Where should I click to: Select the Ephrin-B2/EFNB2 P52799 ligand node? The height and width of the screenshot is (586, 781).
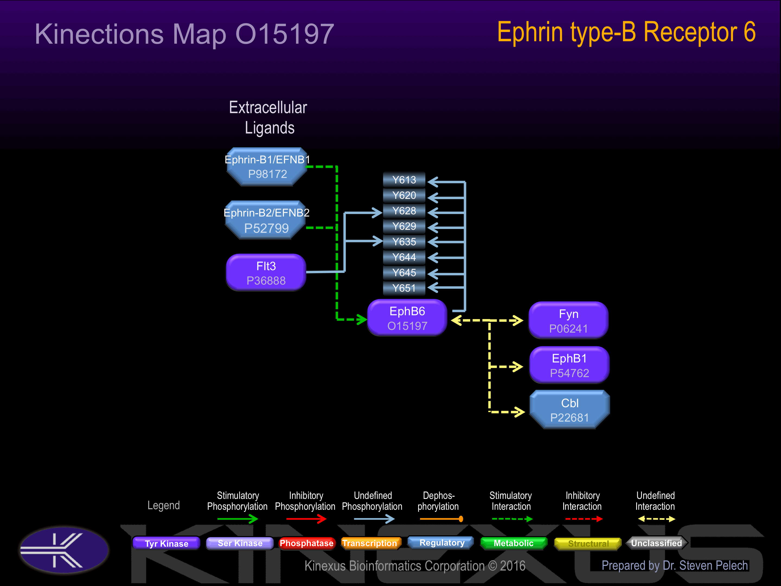click(x=266, y=220)
